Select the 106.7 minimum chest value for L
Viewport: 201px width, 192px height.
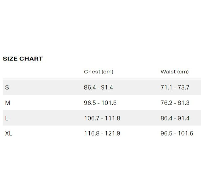click(x=91, y=118)
